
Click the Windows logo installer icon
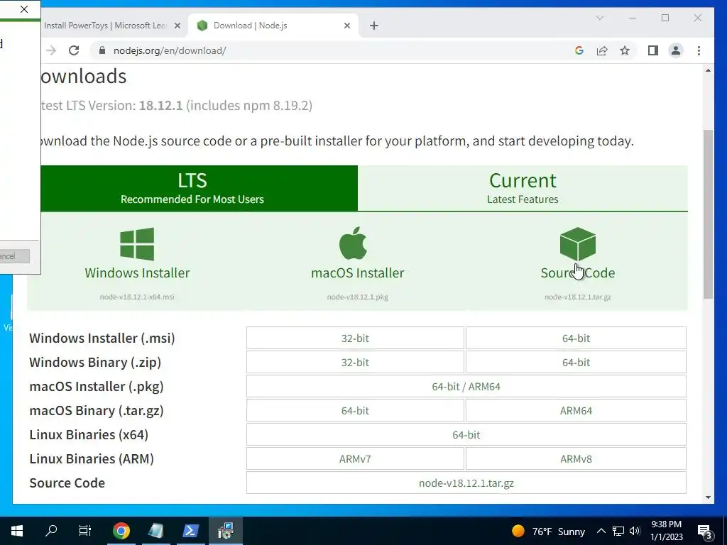137,244
